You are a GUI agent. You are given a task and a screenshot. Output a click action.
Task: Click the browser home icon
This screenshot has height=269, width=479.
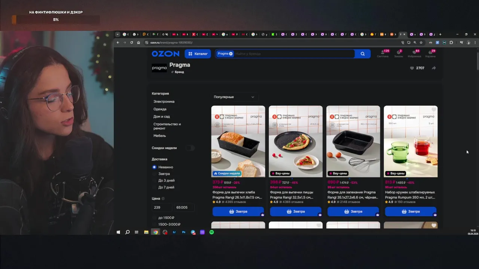click(x=138, y=43)
